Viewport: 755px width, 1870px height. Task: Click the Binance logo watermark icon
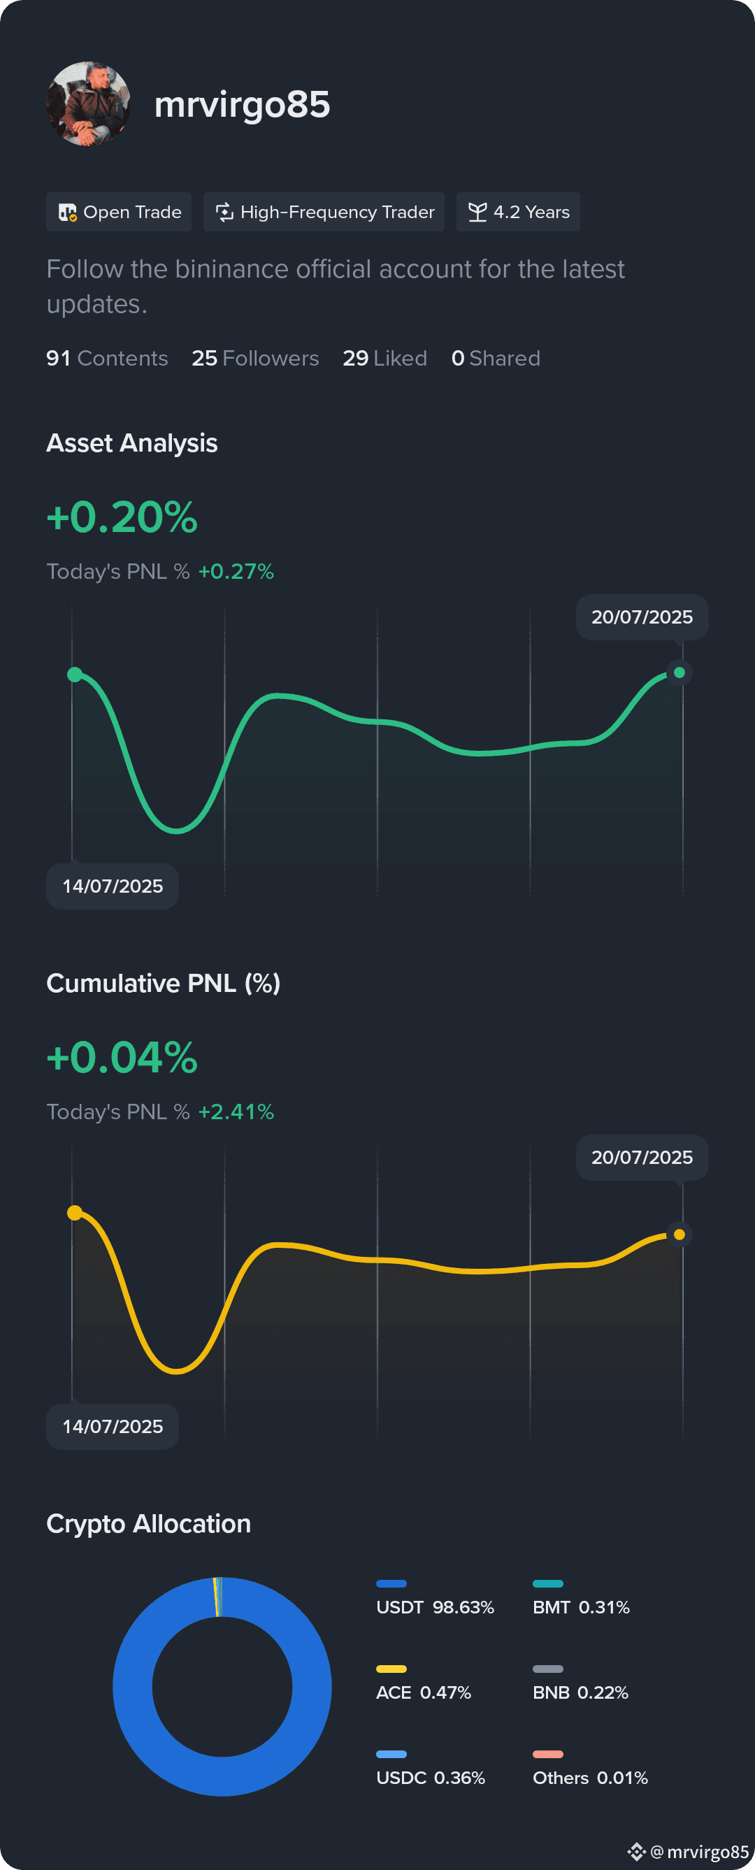637,1852
